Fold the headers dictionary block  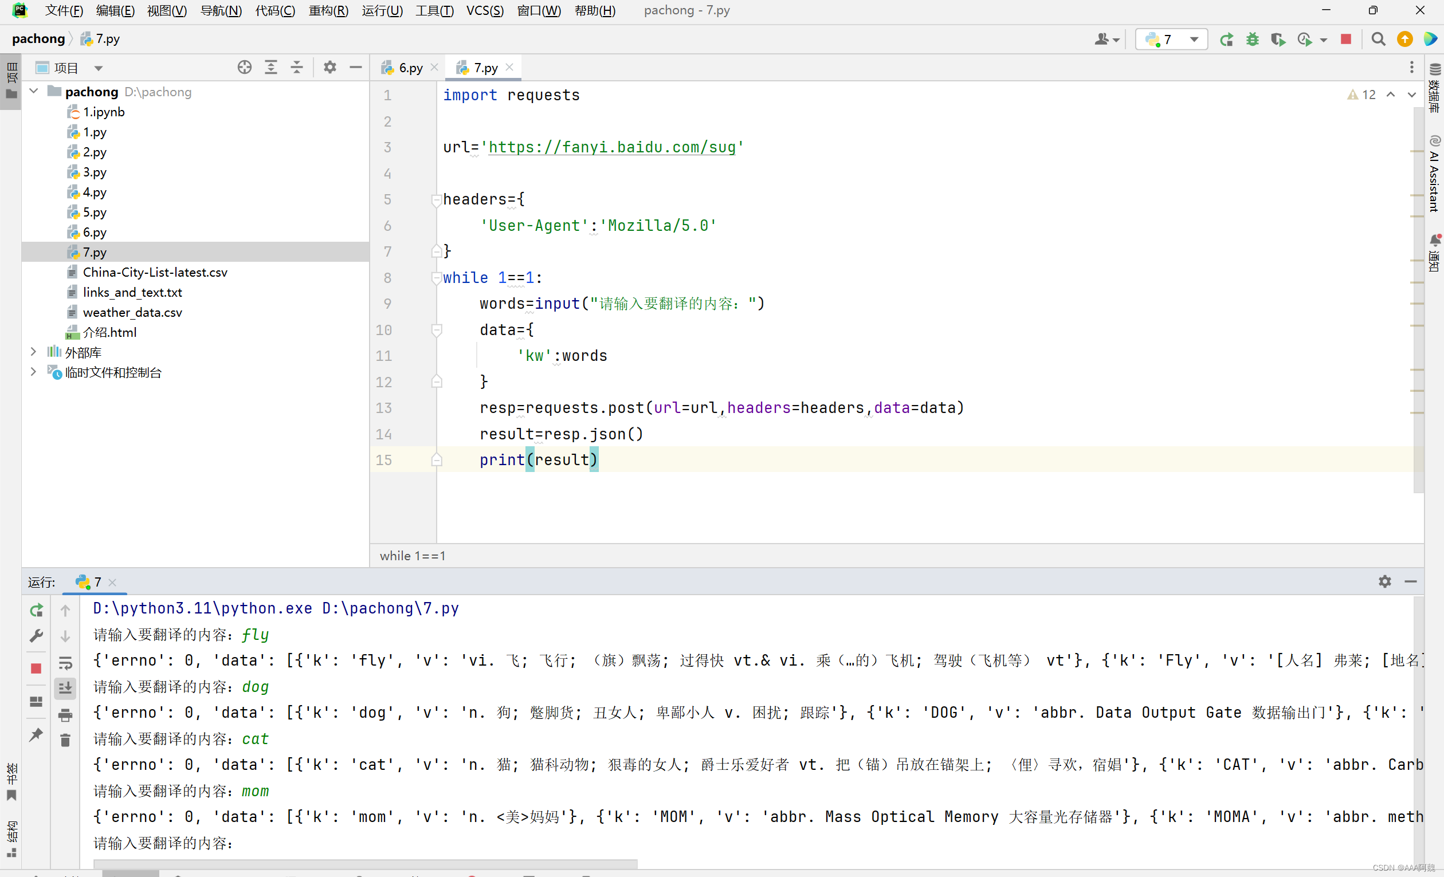point(437,200)
